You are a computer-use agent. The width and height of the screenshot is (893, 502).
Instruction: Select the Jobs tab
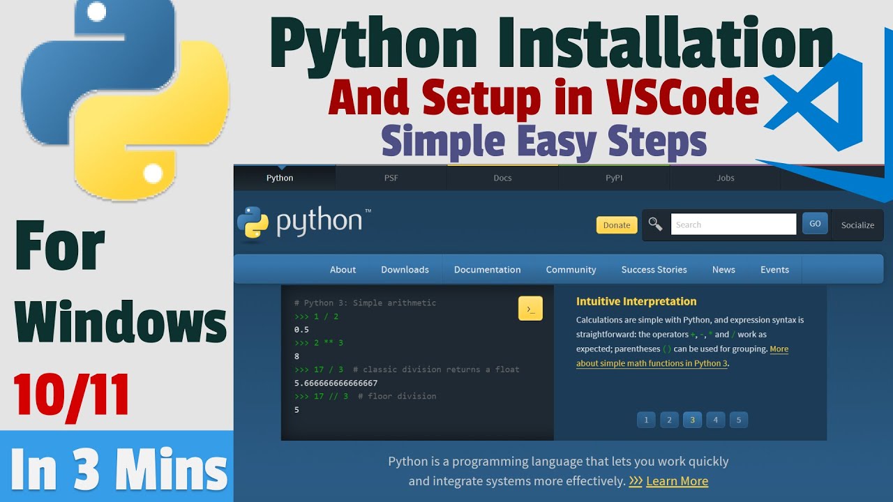[x=726, y=178]
